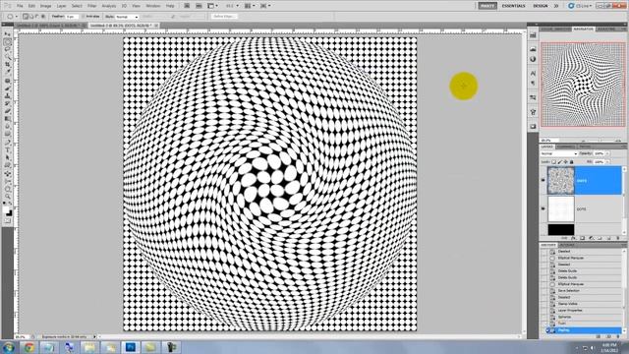Screen dimensions: 629x354
Task: Select the Gradient tool
Action: pyautogui.click(x=8, y=119)
